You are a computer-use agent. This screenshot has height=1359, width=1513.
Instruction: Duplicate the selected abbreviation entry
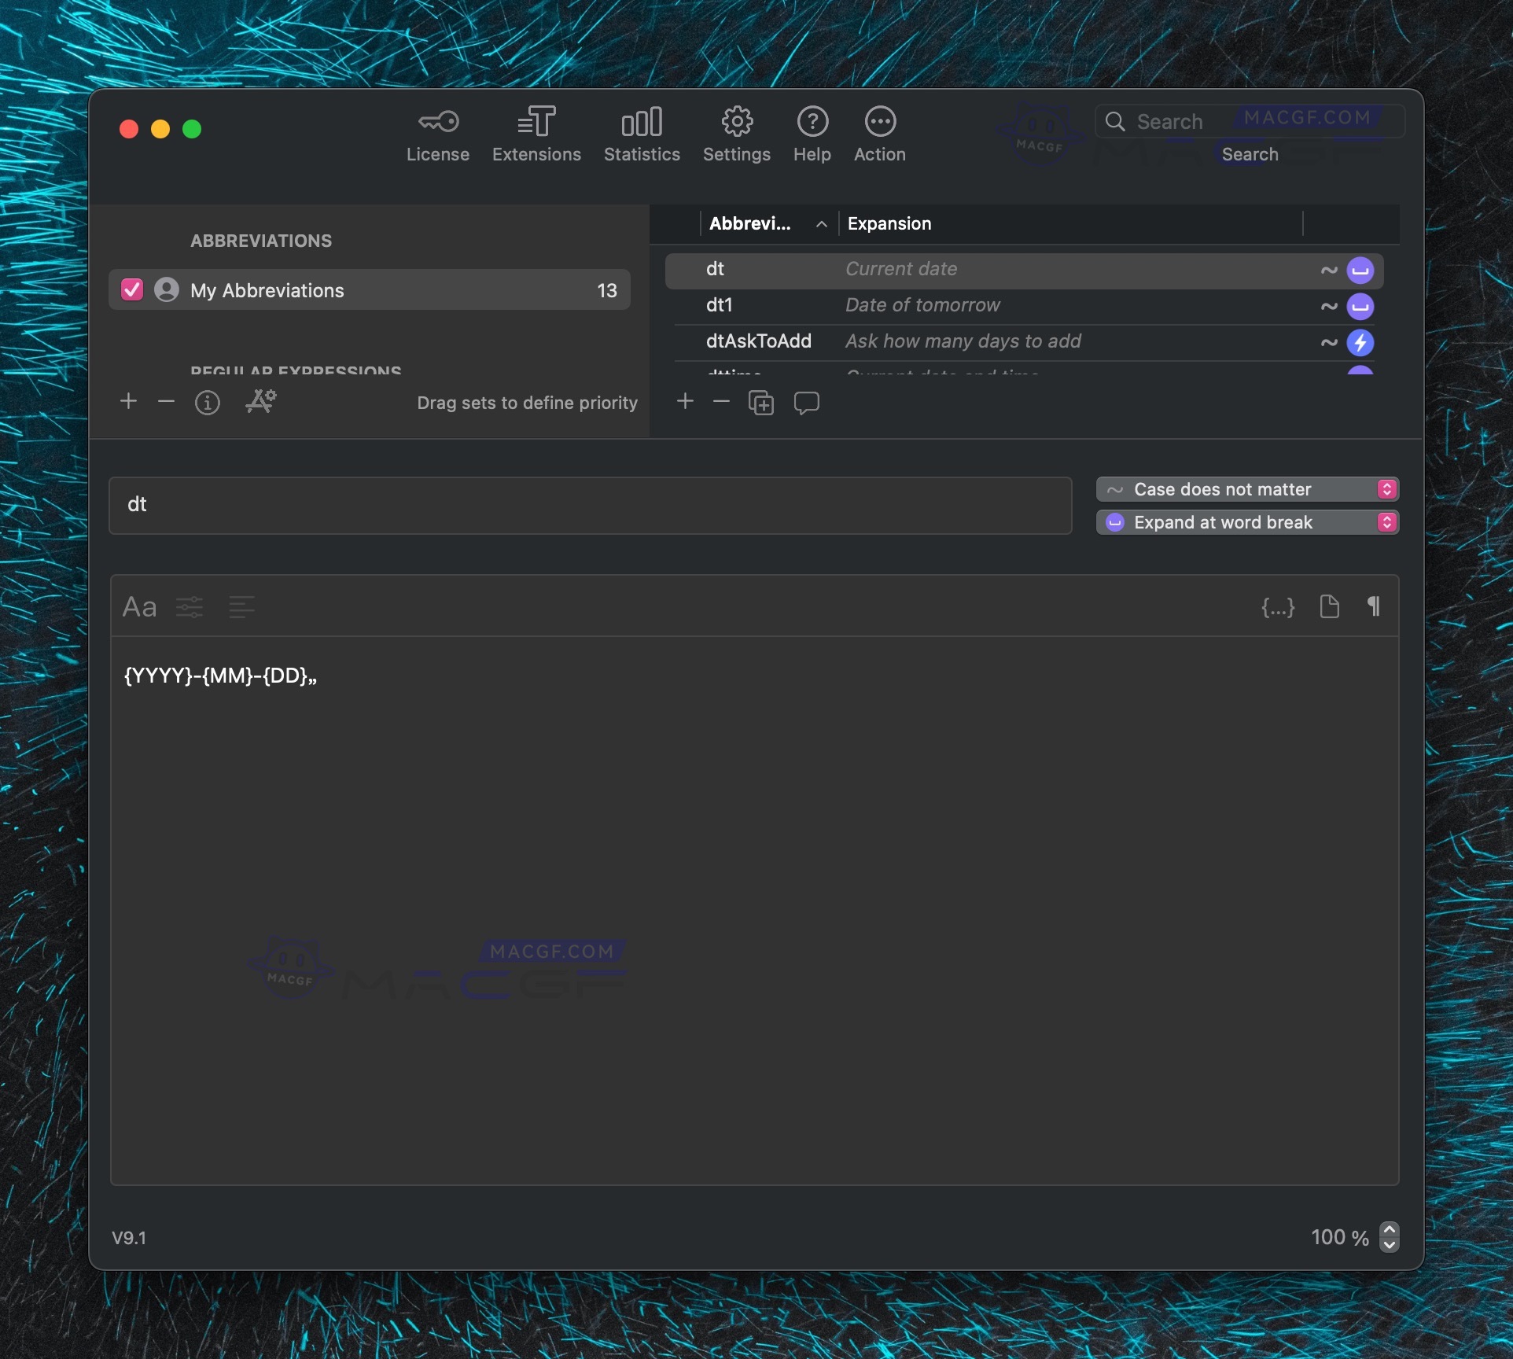coord(760,403)
